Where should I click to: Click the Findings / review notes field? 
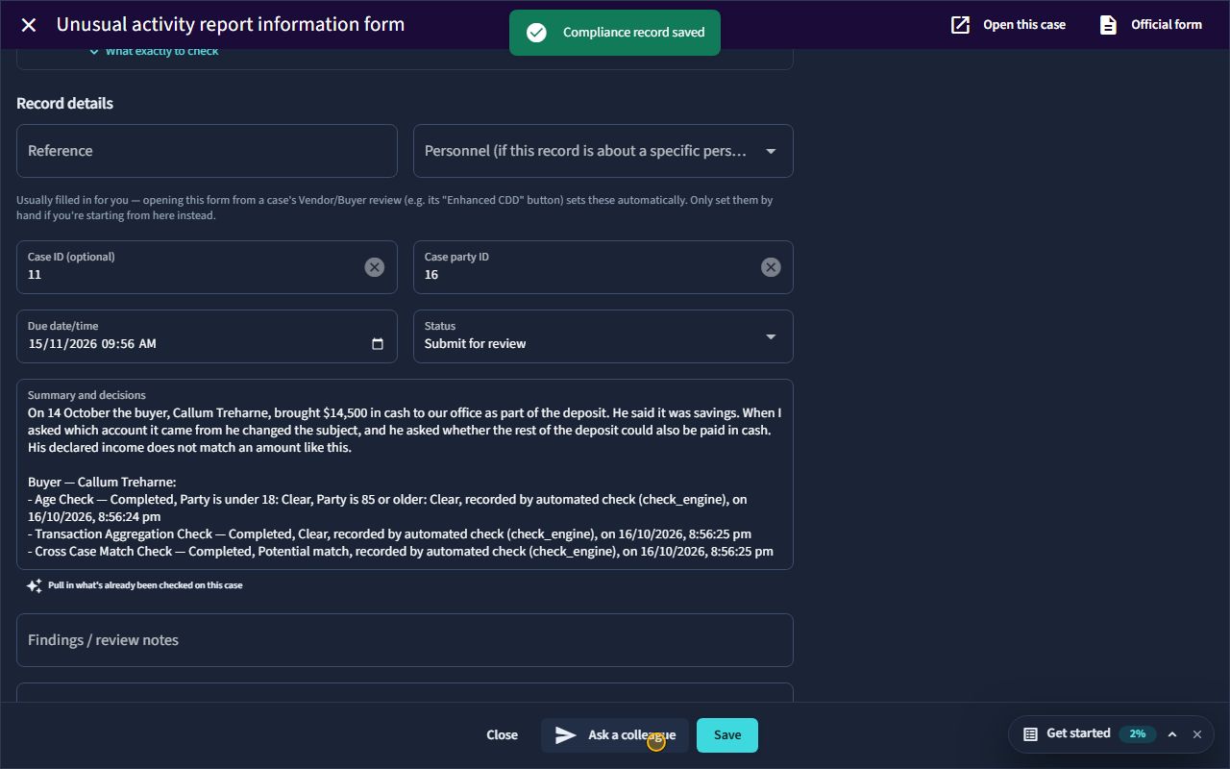point(405,640)
